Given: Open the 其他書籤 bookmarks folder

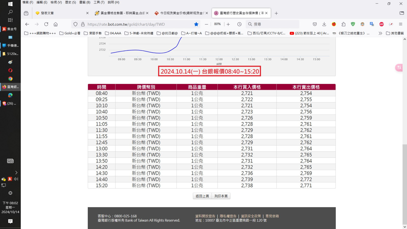Looking at the screenshot, I should pyautogui.click(x=395, y=33).
